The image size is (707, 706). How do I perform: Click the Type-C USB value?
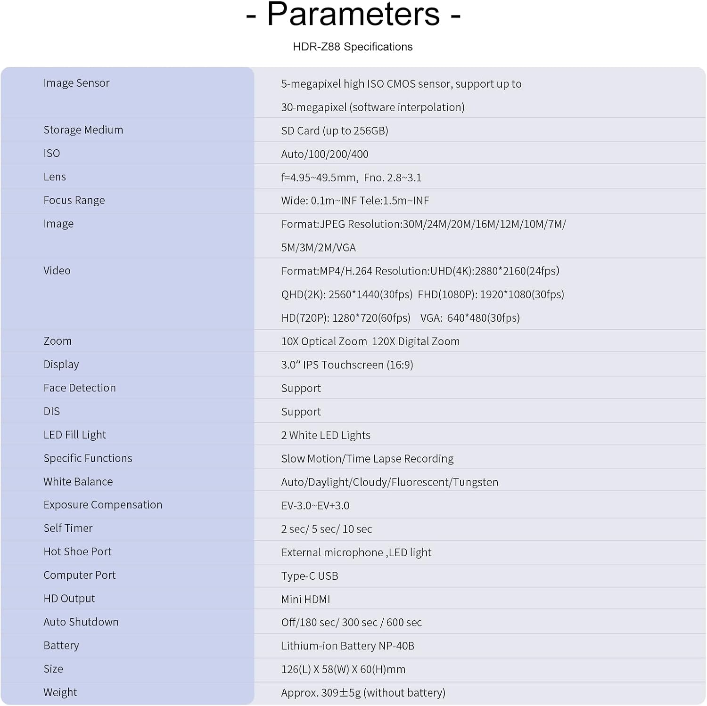[x=310, y=576]
